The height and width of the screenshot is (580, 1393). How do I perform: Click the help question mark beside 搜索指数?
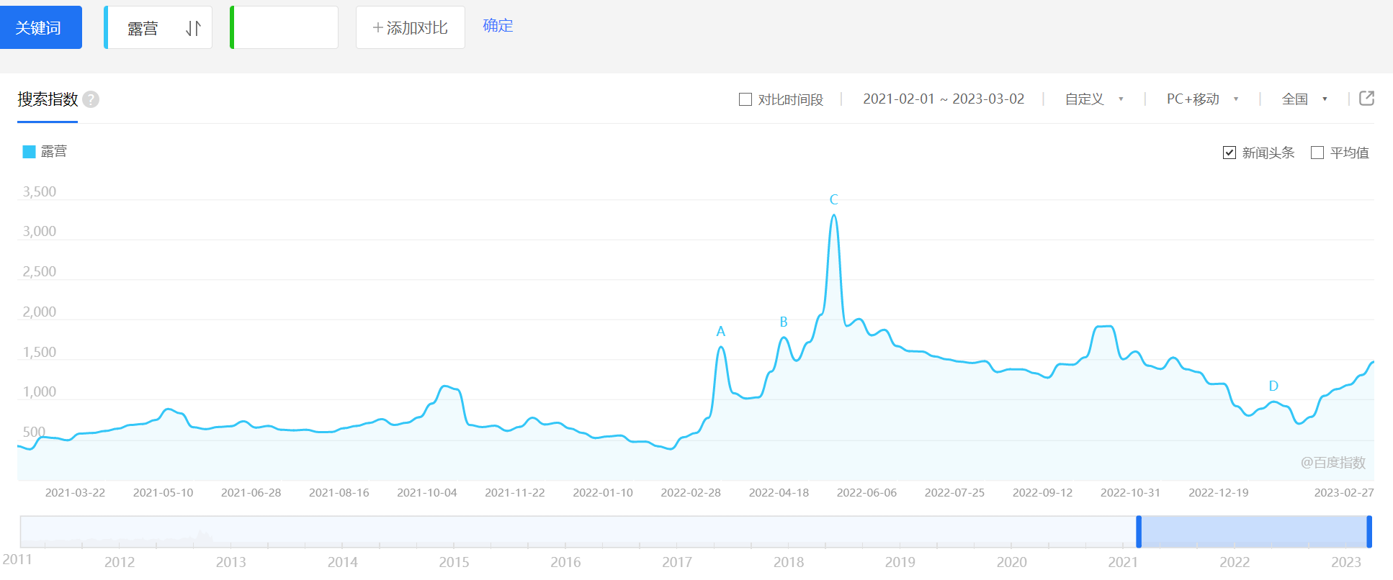click(91, 99)
